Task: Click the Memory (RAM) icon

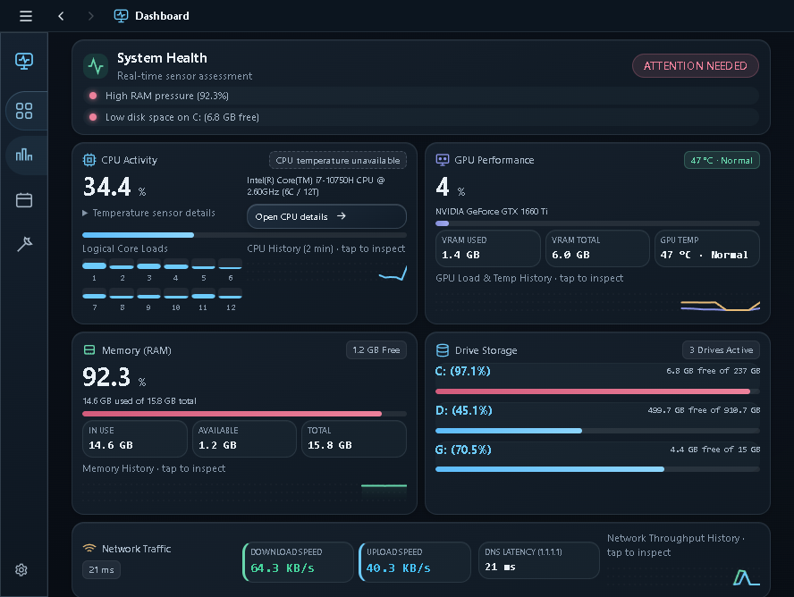Action: click(89, 350)
